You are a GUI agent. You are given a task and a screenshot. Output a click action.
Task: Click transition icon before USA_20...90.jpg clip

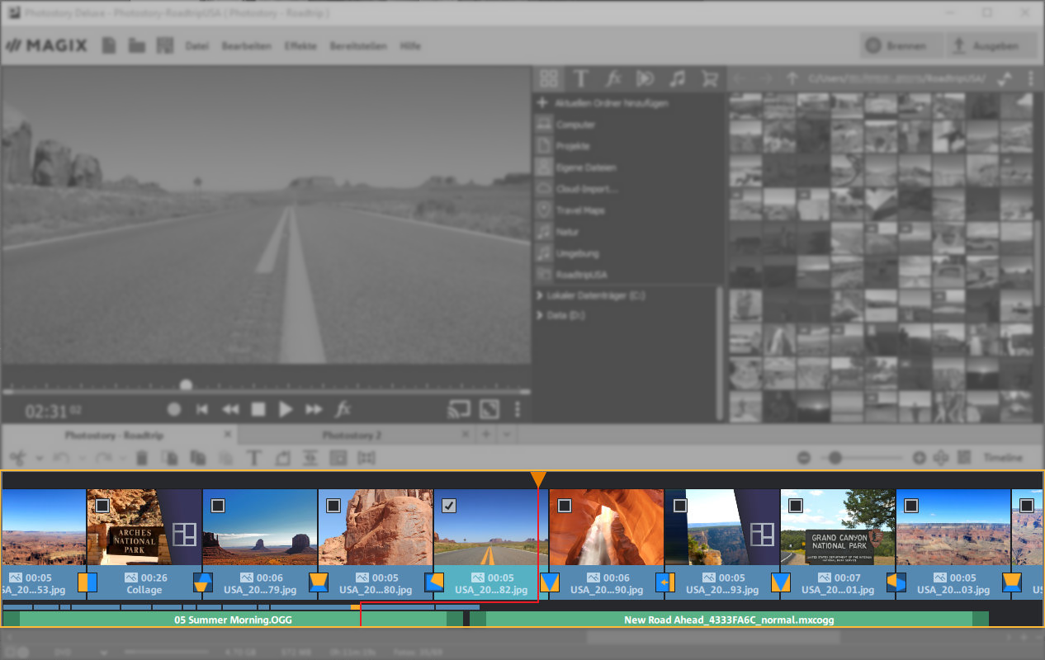point(550,582)
